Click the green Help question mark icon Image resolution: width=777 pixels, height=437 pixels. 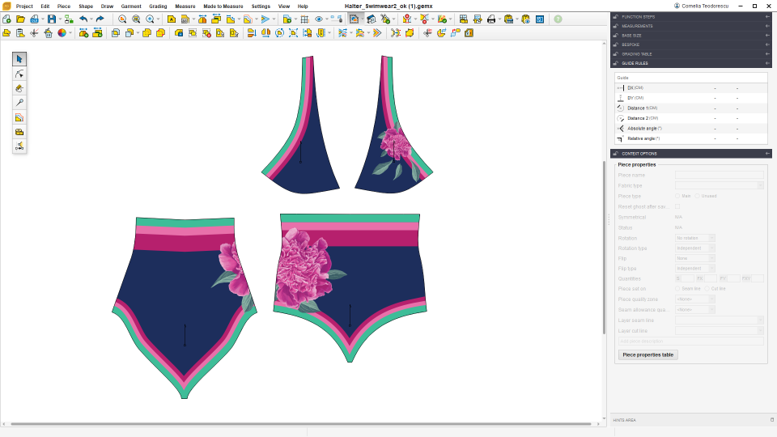558,19
